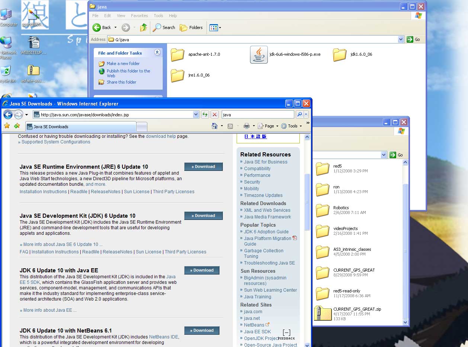Viewport: 468px width, 347px height.
Task: Download Java SE Development Kit 6 Update 10
Action: click(x=203, y=215)
